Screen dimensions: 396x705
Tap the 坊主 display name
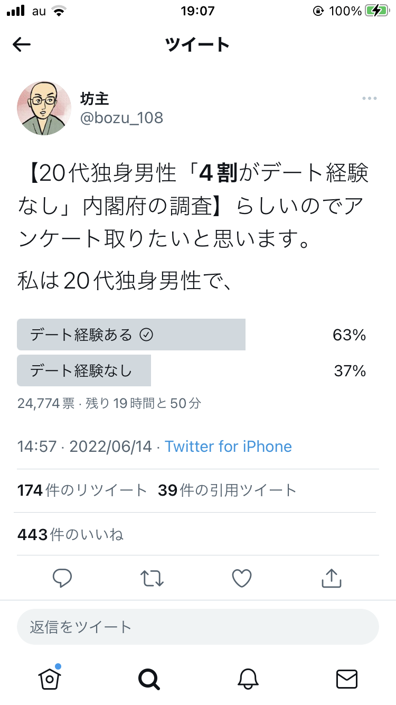pyautogui.click(x=95, y=98)
